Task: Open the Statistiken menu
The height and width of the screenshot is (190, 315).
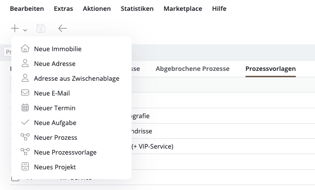Action: [x=137, y=9]
